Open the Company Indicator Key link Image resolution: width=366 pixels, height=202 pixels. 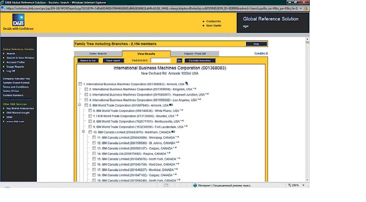[x=16, y=79]
